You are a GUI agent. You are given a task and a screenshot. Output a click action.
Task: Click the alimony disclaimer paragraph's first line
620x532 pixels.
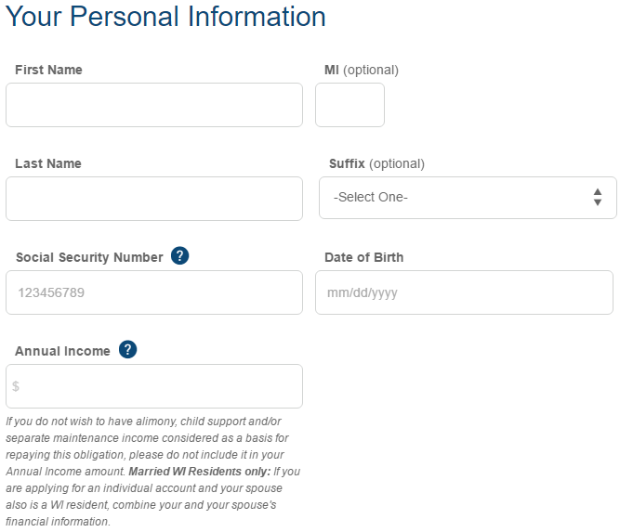click(x=143, y=422)
